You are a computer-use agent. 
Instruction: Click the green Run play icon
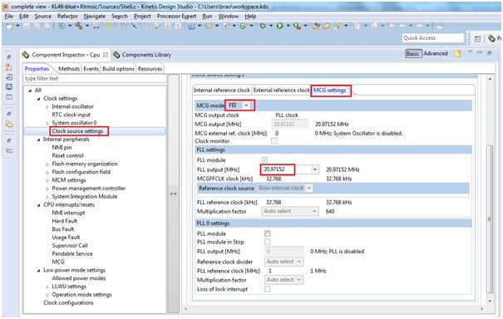point(279,26)
